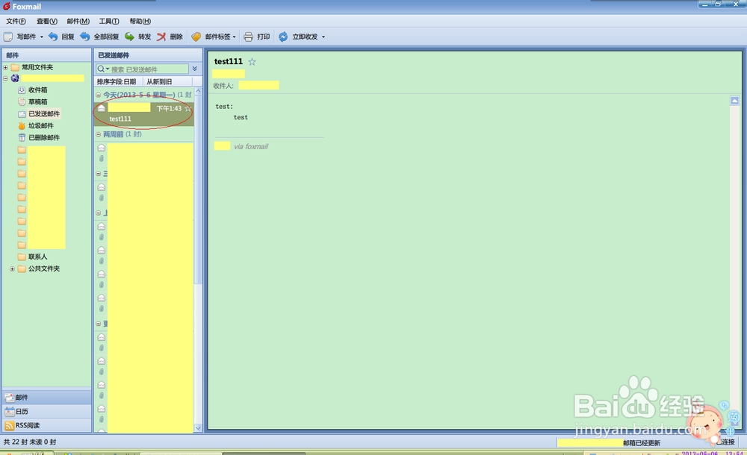Open the 文件(F) menu
747x455 pixels.
(x=16, y=21)
